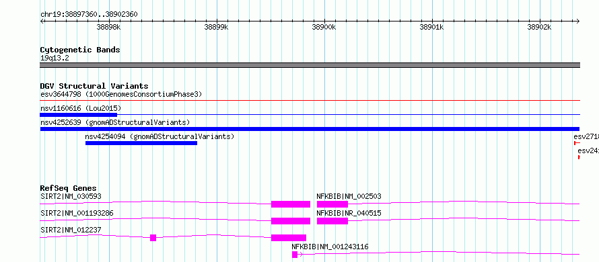The width and height of the screenshot is (599, 262).
Task: Open the Cytogenetic Bands track title
Action: 80,50
